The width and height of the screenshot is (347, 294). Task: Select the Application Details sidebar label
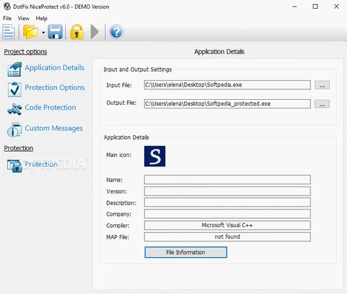54,68
